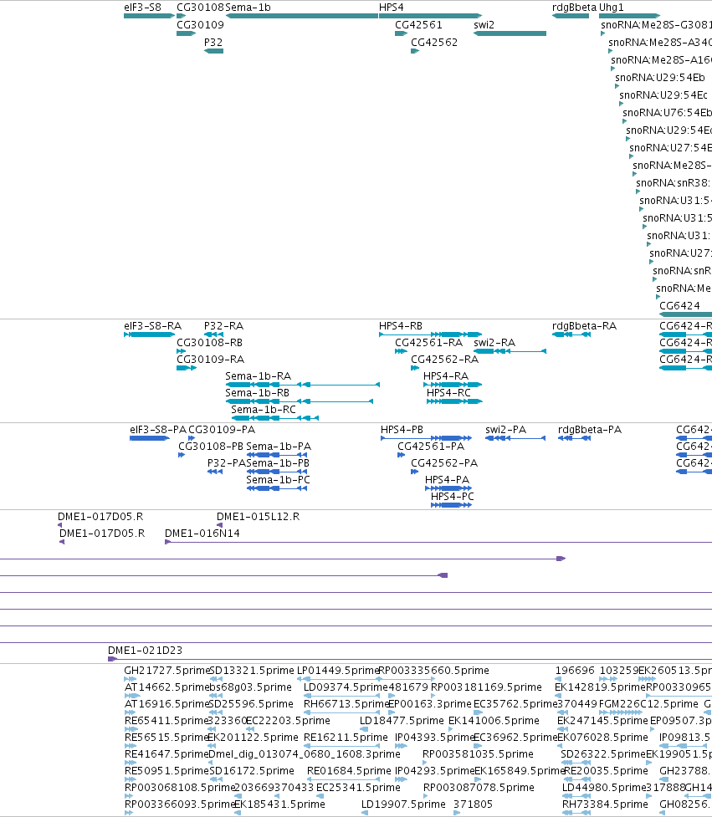Screen dimensions: 712x817
Task: Select the LP01449.5prime EST label
Action: [338, 671]
